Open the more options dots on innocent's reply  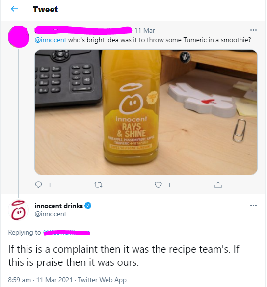pyautogui.click(x=253, y=206)
